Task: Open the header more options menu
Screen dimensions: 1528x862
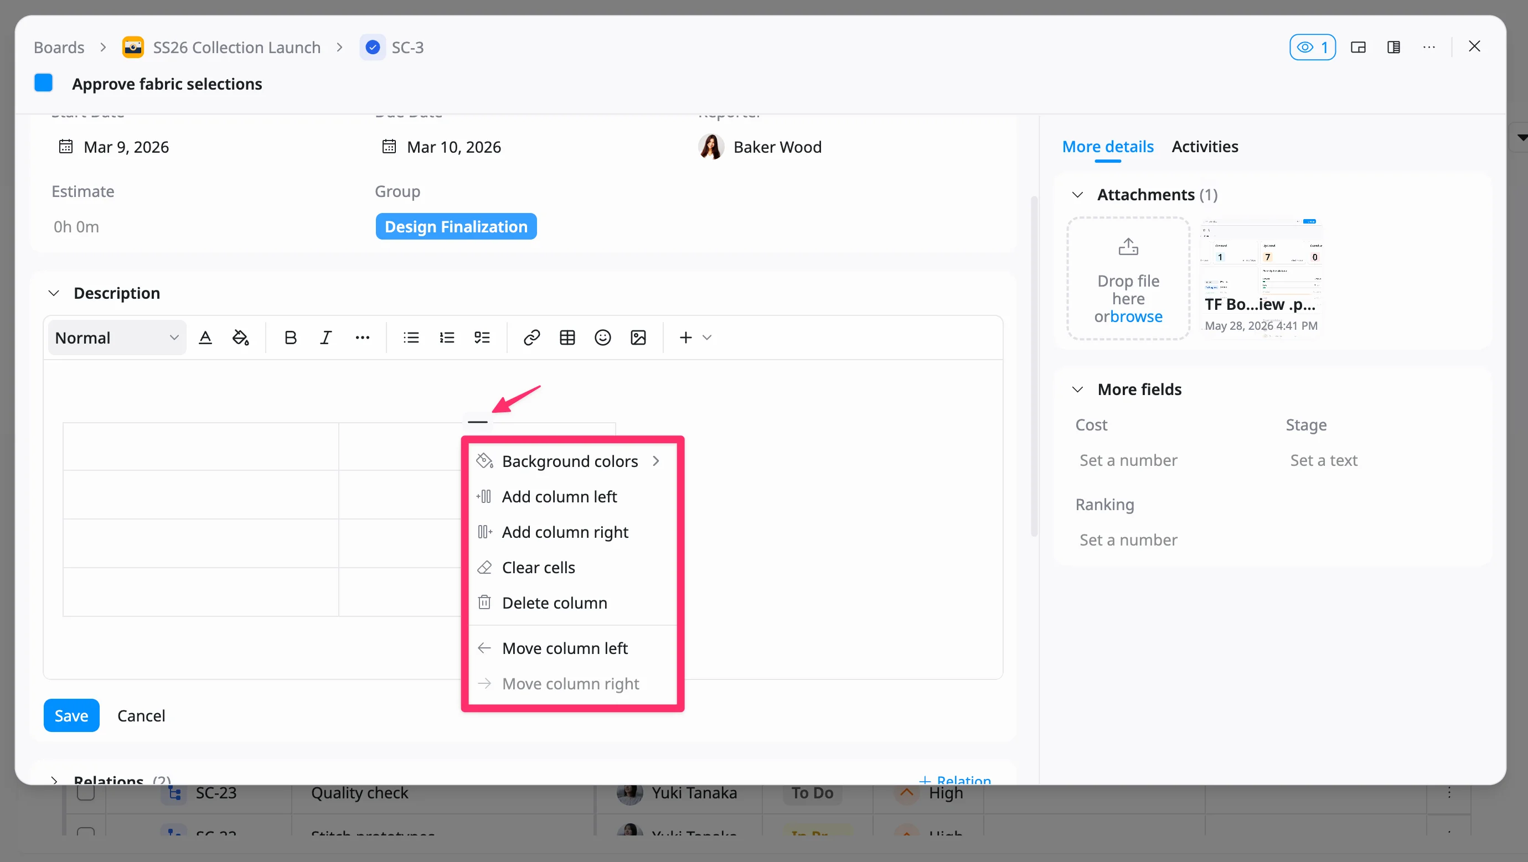Action: pyautogui.click(x=1429, y=48)
